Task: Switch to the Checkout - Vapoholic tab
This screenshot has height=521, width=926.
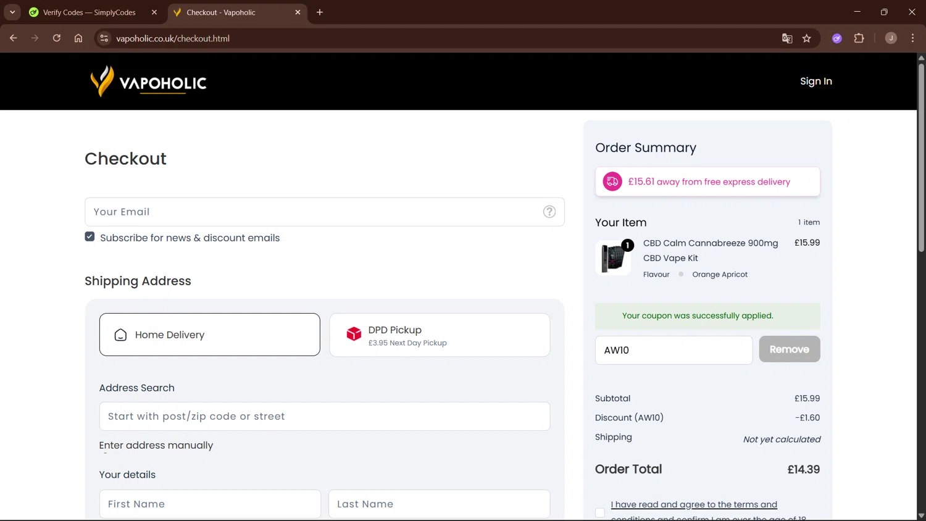Action: (x=237, y=12)
